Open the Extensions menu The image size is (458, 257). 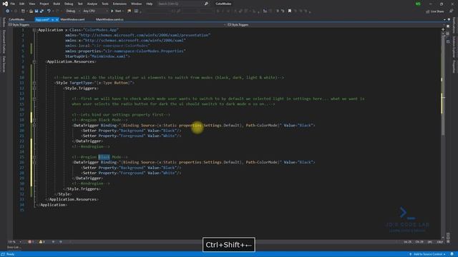pos(120,4)
